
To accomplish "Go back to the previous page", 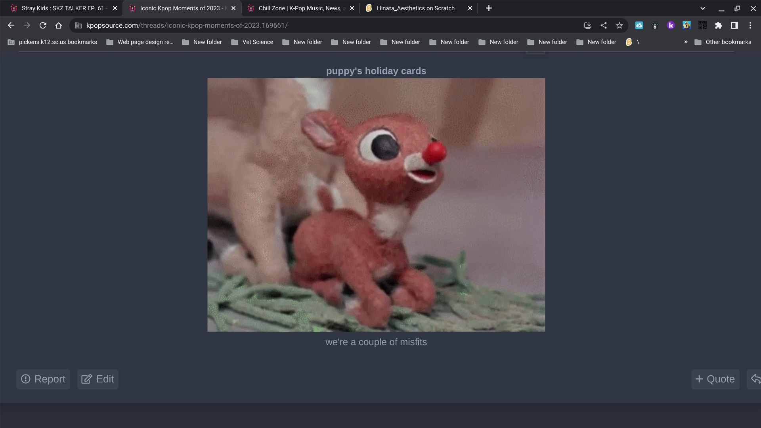I will pyautogui.click(x=11, y=25).
